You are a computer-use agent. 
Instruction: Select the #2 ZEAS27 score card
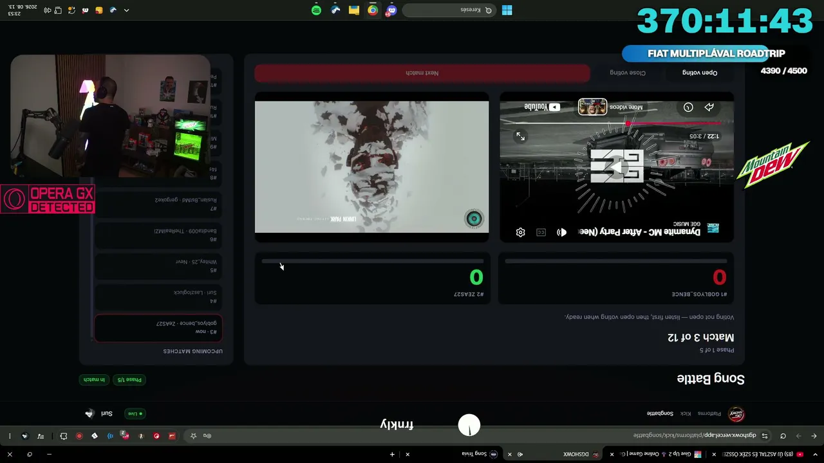[372, 278]
